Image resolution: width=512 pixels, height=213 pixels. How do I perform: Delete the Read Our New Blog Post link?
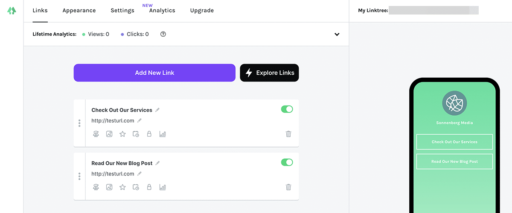[x=288, y=187]
